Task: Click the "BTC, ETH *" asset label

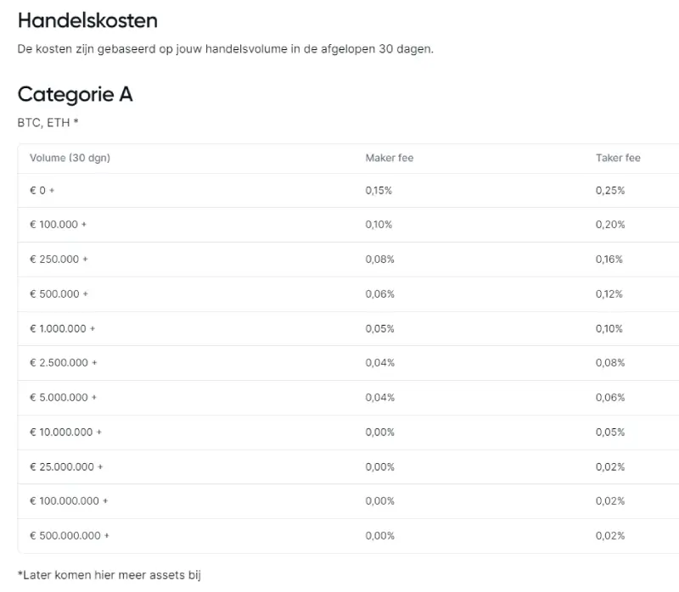Action: click(x=48, y=122)
